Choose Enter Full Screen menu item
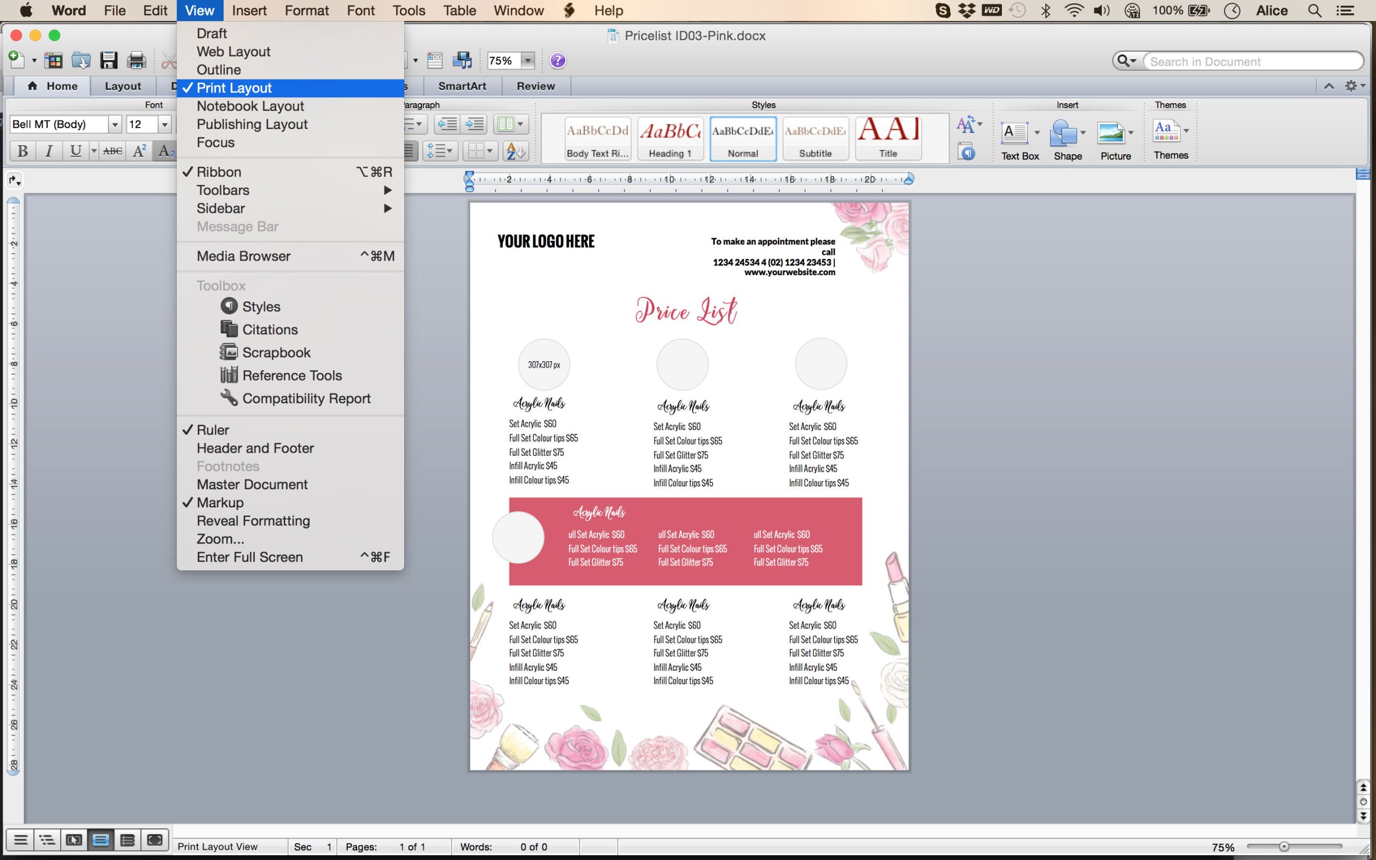 [290, 557]
